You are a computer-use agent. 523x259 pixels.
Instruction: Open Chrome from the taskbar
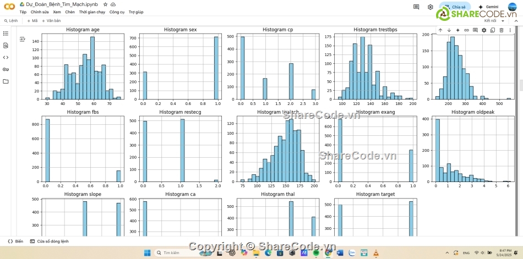tap(328, 252)
